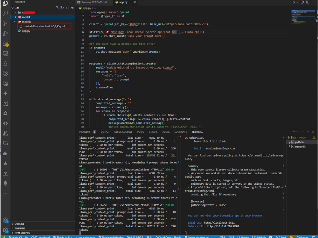Open editor more actions ellipsis

(313, 2)
